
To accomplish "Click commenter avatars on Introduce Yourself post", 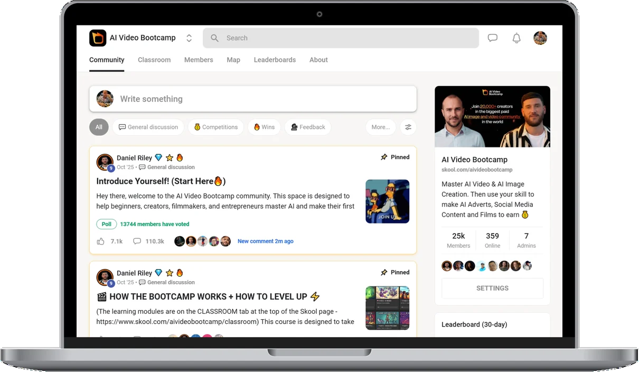I will [x=203, y=241].
